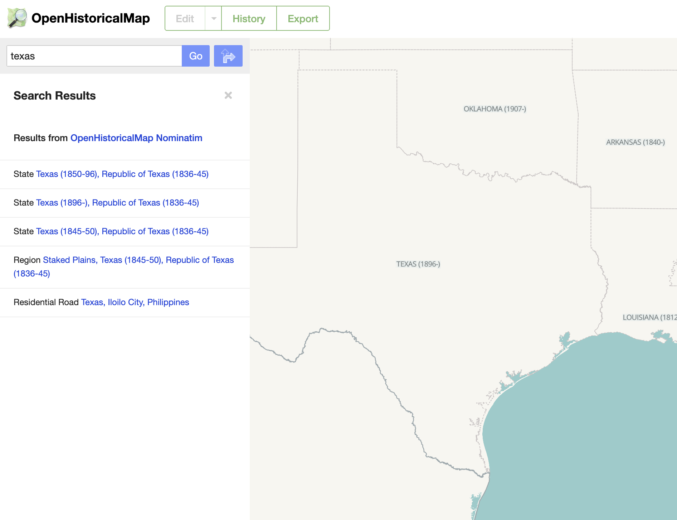
Task: Click the ARKANSAS (1840-) map label
Action: pos(635,142)
